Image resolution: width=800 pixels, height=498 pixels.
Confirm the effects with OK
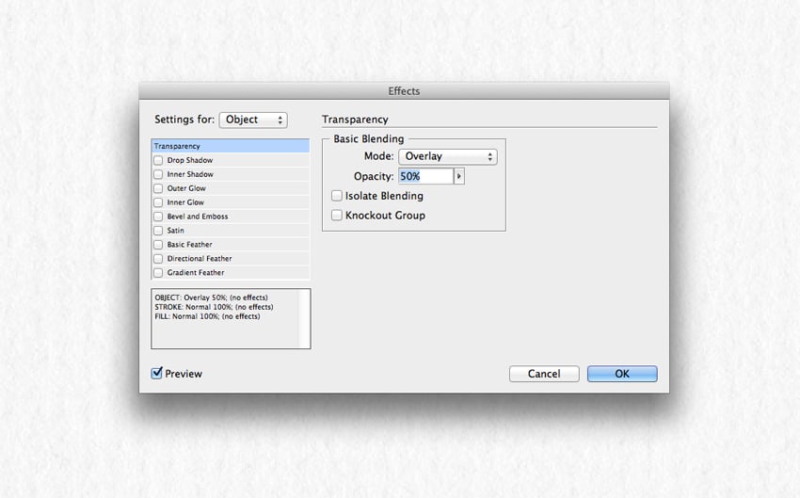click(622, 374)
